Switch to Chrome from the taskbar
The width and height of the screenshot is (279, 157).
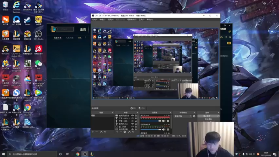coord(77,154)
